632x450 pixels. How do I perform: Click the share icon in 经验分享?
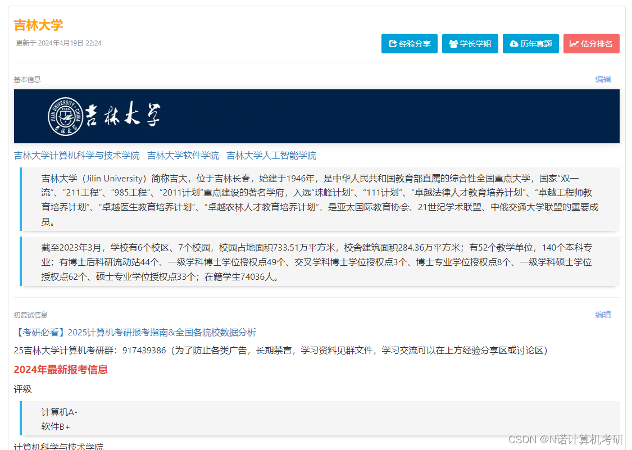[393, 44]
